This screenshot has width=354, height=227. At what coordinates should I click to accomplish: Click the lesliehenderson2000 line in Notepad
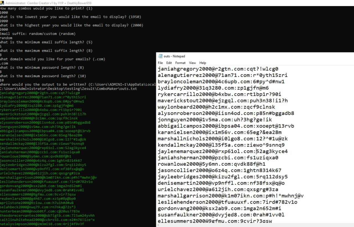tap(227, 202)
